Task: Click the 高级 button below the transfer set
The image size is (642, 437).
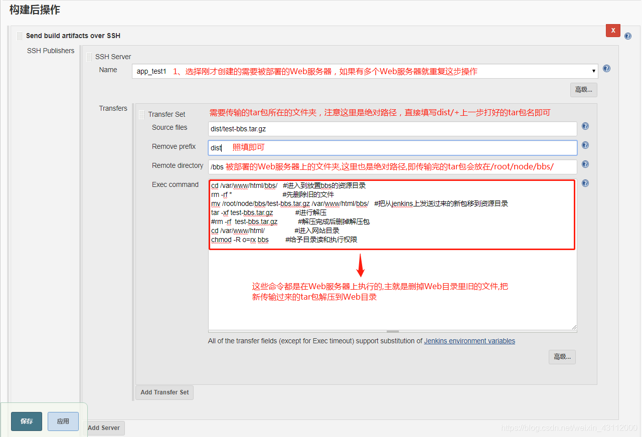Action: (x=562, y=357)
